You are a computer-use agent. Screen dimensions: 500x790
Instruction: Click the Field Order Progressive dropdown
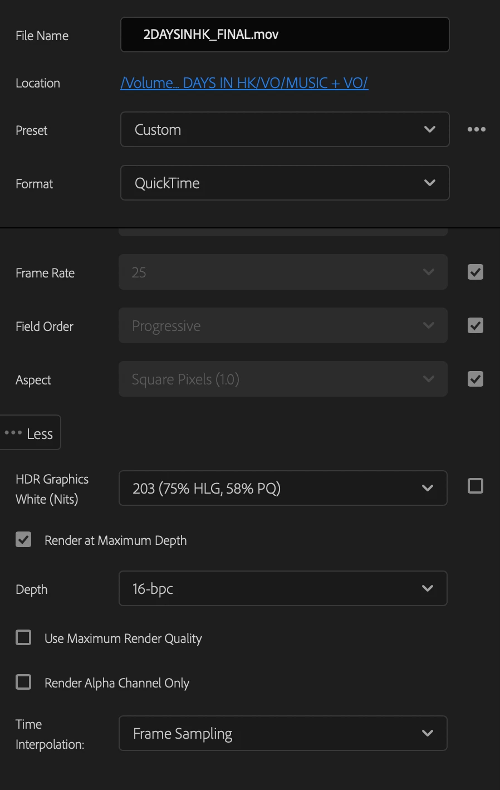tap(283, 325)
